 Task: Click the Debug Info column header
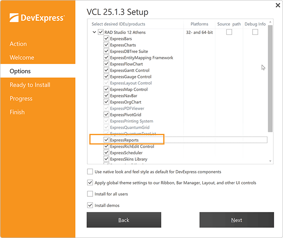click(x=255, y=24)
